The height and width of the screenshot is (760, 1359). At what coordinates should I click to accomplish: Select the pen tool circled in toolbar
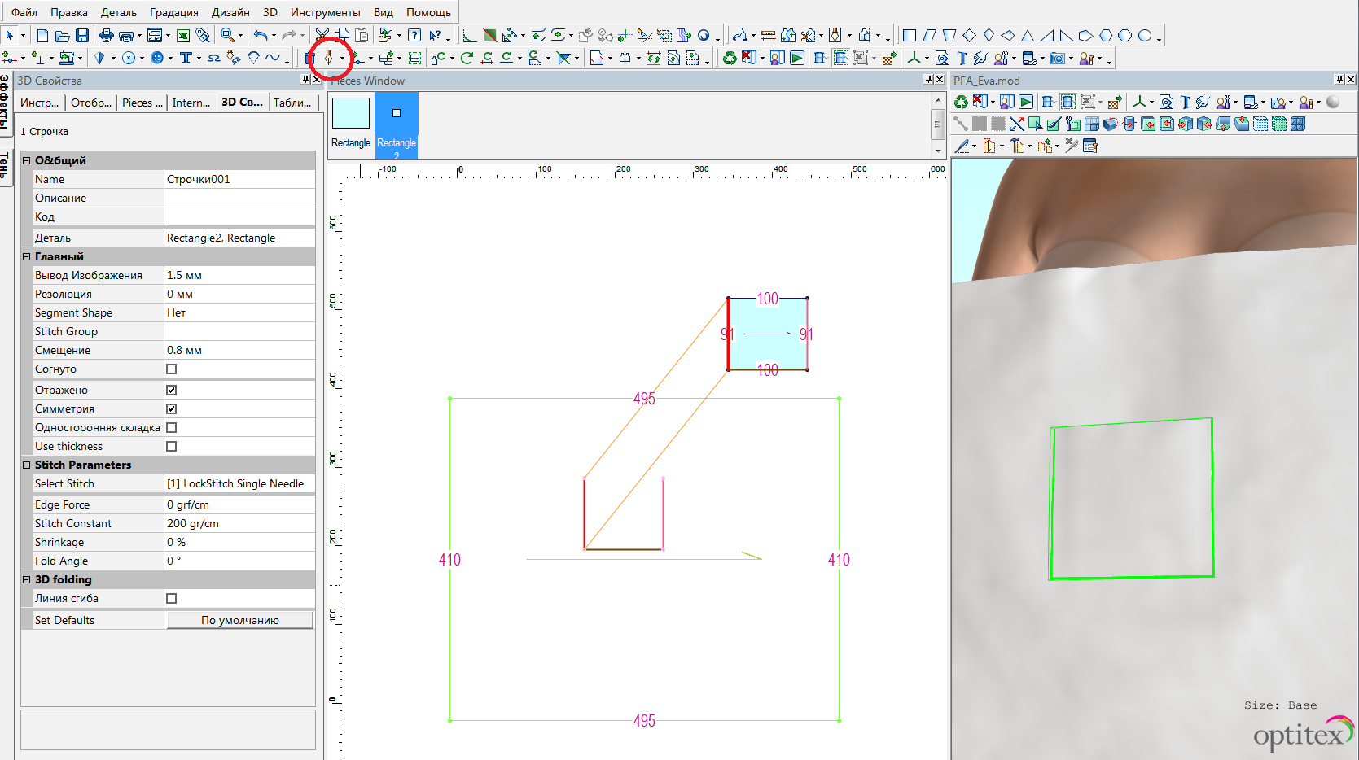329,58
